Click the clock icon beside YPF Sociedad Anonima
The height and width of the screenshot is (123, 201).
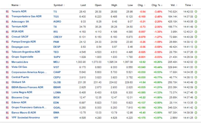(x=196, y=117)
